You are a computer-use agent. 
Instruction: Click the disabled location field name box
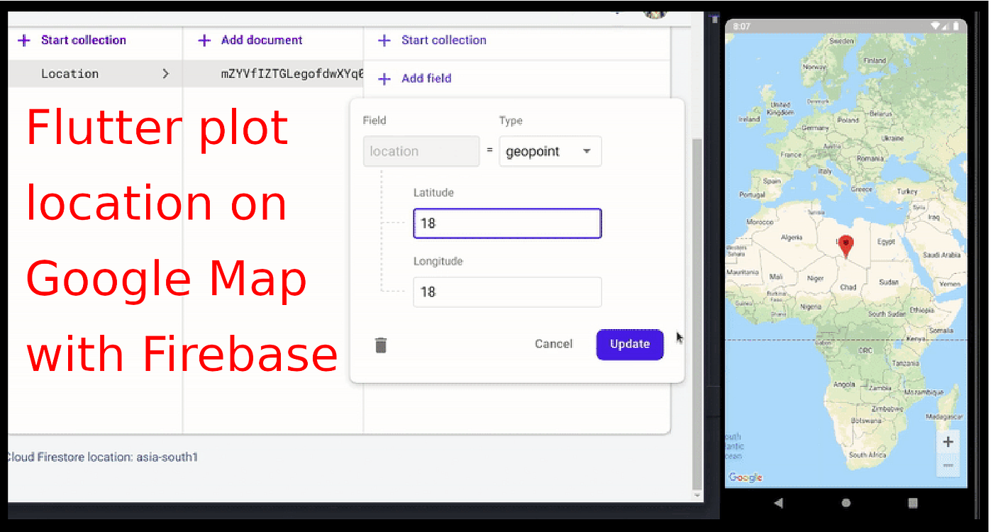421,152
